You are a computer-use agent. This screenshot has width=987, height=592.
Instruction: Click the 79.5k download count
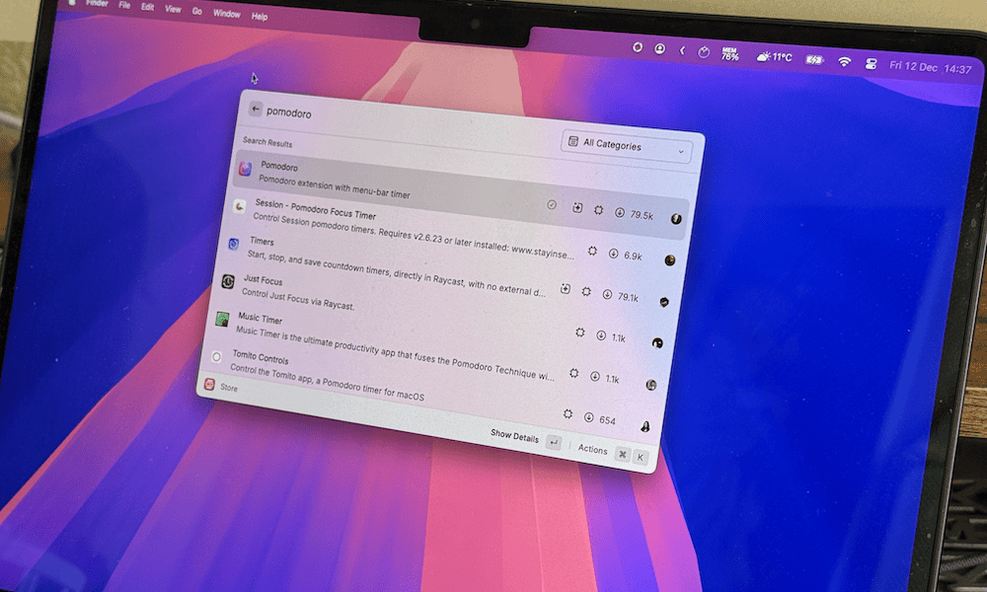click(642, 215)
